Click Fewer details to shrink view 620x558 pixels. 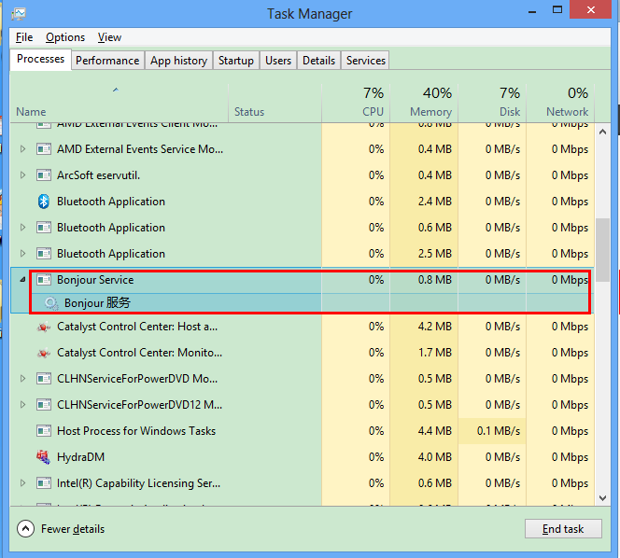point(62,529)
